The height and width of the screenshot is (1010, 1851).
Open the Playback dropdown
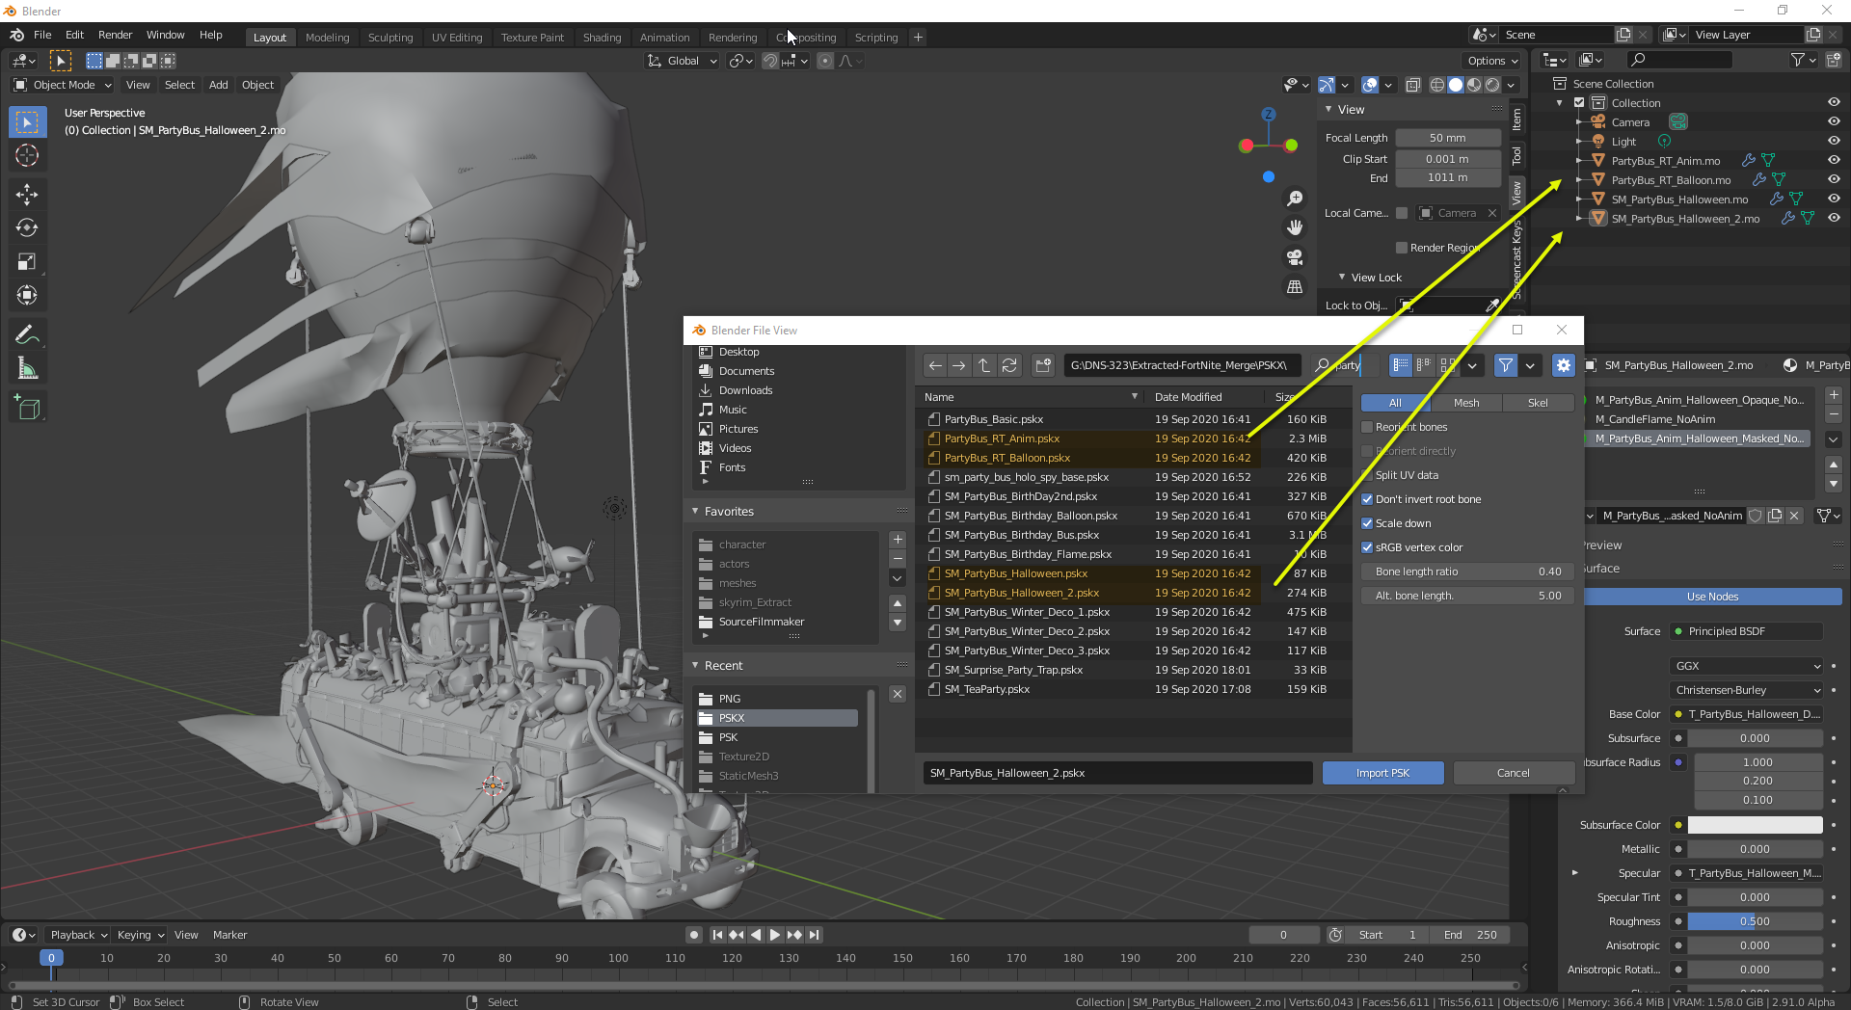pos(79,935)
